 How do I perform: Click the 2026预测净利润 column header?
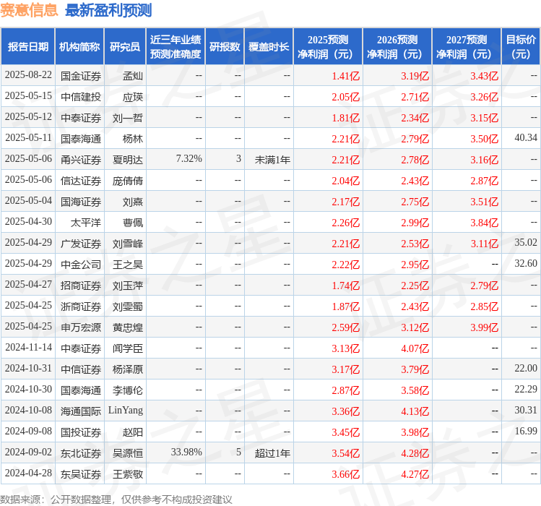(397, 47)
